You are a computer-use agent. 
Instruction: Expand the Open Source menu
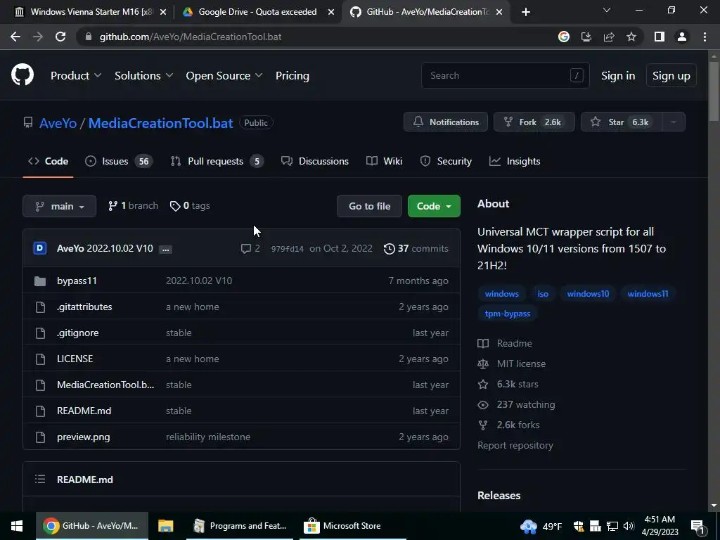(x=224, y=76)
